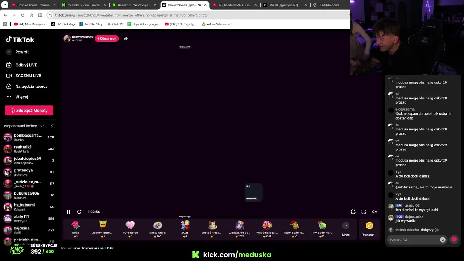Mute audio on the kamyczekkng0 tab

click(x=199, y=5)
